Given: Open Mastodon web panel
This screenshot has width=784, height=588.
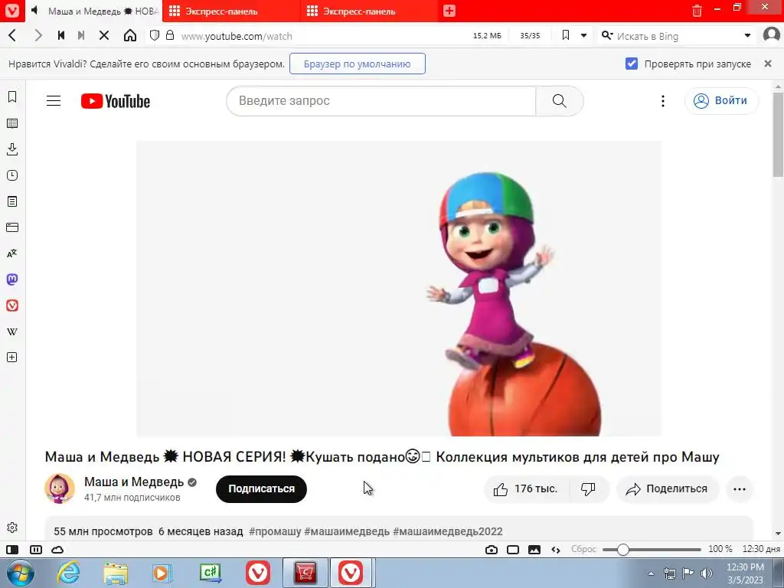Looking at the screenshot, I should pyautogui.click(x=12, y=279).
